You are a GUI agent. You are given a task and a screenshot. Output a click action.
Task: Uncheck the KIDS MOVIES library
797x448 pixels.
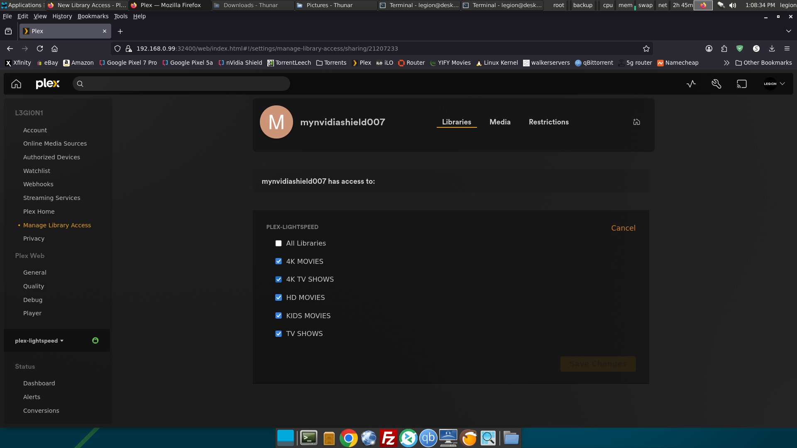click(x=279, y=316)
